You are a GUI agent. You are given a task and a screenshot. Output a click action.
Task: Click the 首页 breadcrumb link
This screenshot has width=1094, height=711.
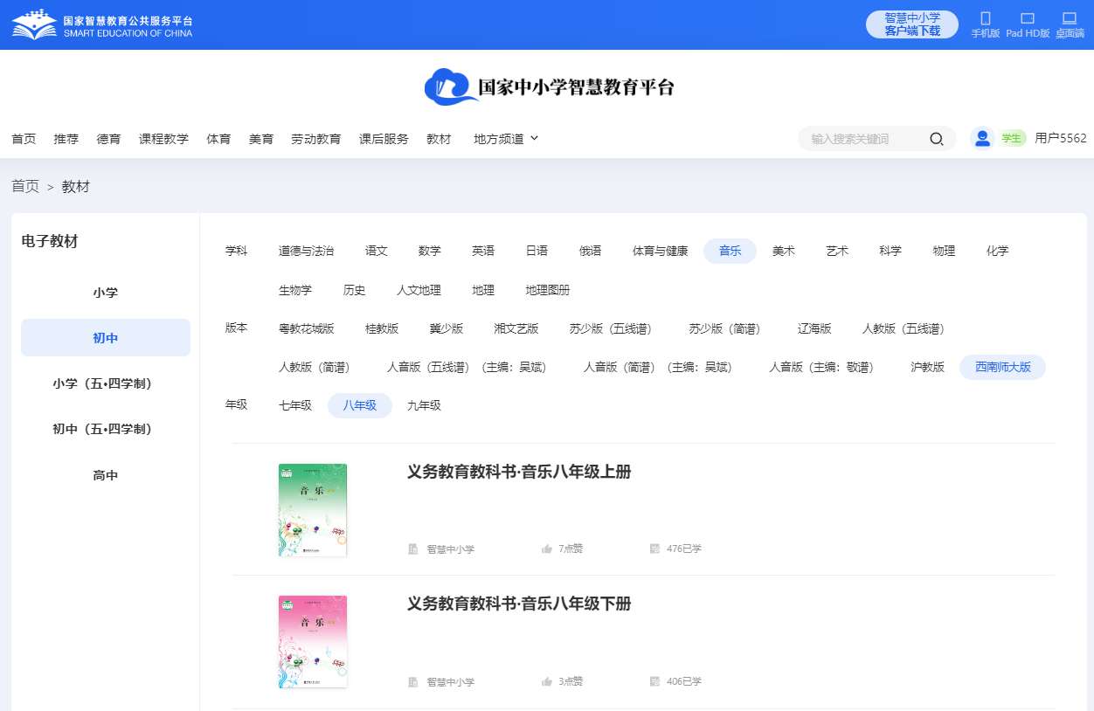click(25, 186)
